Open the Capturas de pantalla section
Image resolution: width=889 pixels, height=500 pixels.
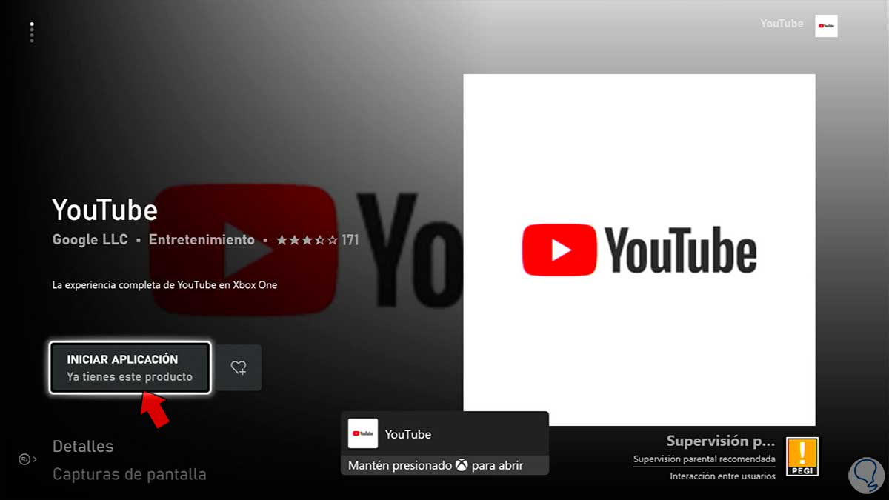130,474
